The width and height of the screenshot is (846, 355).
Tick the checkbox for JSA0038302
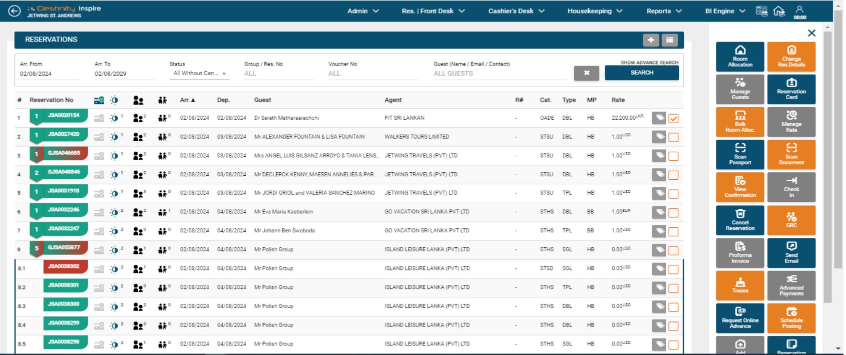click(x=673, y=269)
